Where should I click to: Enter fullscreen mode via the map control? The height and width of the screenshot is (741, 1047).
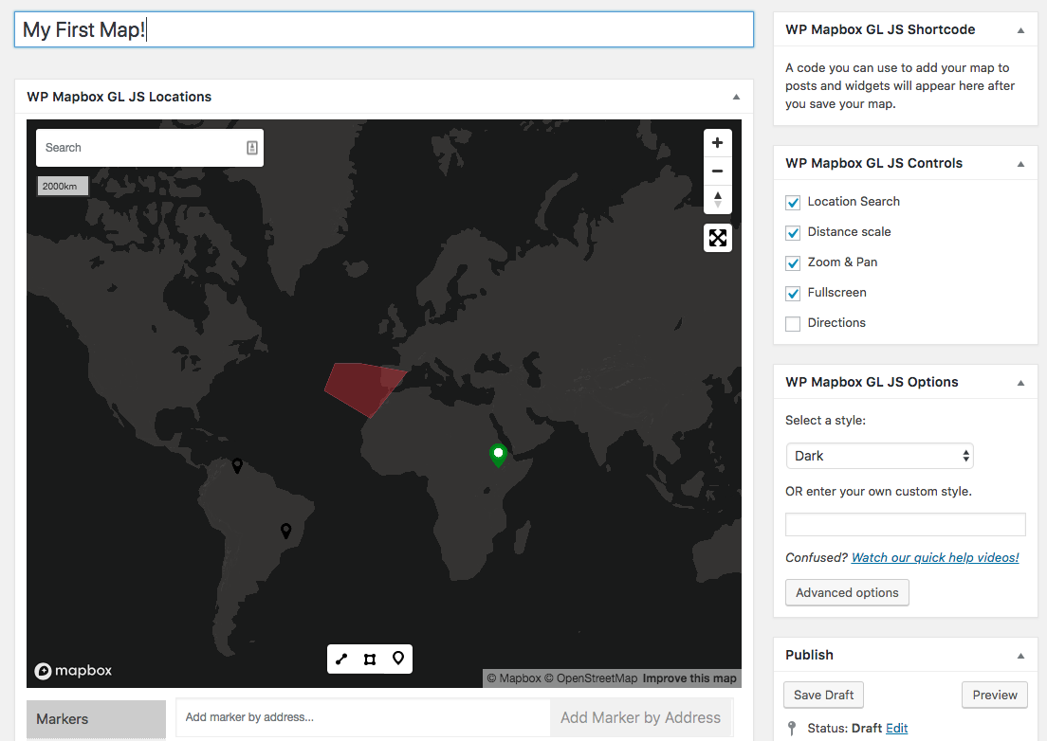(718, 237)
